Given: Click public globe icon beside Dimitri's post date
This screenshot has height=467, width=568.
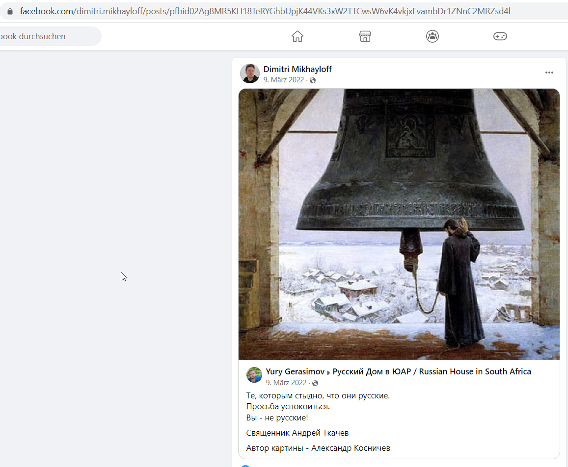Looking at the screenshot, I should tap(313, 80).
